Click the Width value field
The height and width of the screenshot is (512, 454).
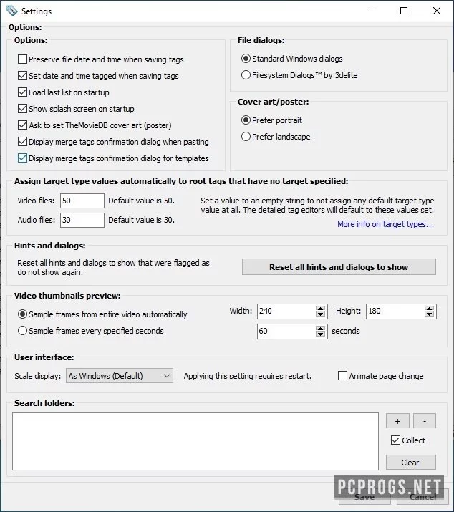[286, 311]
